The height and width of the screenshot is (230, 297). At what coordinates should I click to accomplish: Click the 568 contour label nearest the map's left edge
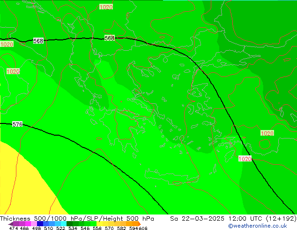click(x=38, y=41)
